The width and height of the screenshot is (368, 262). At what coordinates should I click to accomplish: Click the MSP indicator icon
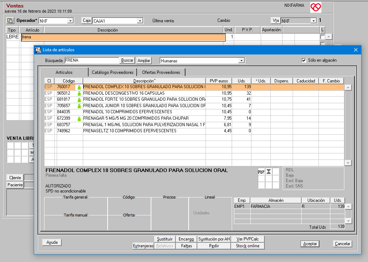(261, 172)
